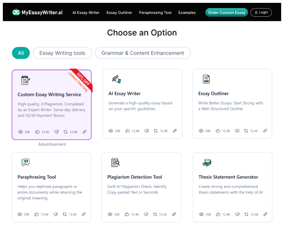Repost the Custom Essay Writing Service card

tap(65, 132)
